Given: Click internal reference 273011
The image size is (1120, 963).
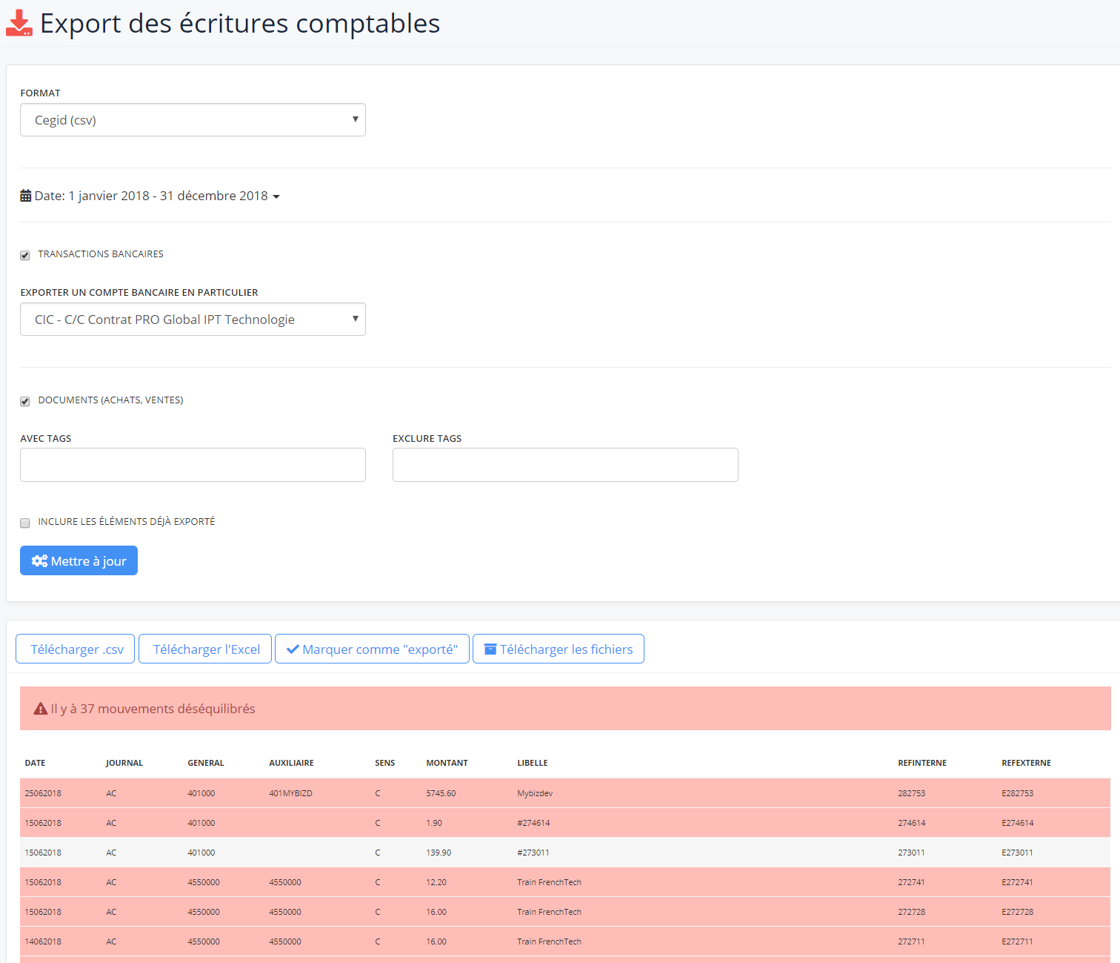Looking at the screenshot, I should (x=912, y=853).
